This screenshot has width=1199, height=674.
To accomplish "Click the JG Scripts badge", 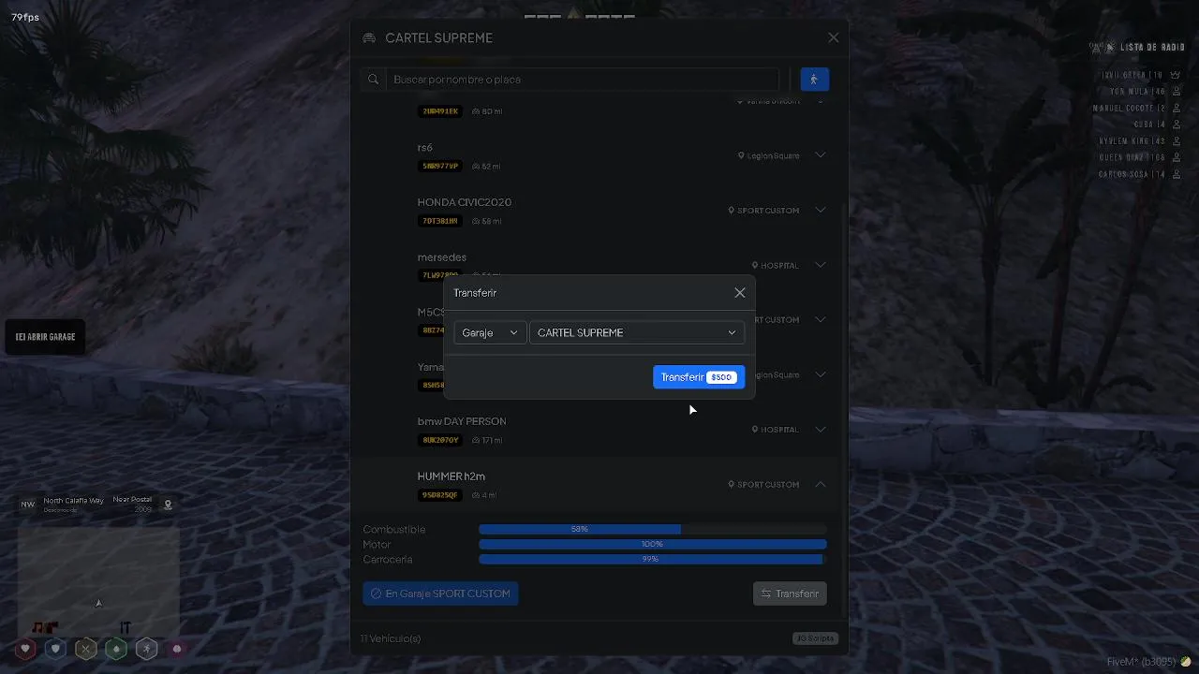I will tap(815, 638).
